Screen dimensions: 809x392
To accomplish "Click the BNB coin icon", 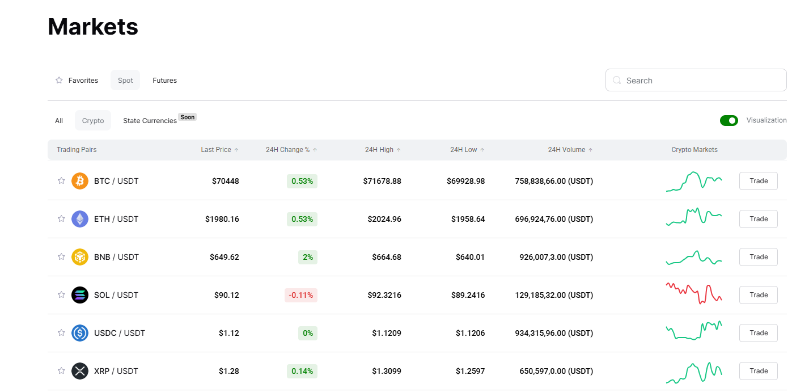I will coord(80,257).
